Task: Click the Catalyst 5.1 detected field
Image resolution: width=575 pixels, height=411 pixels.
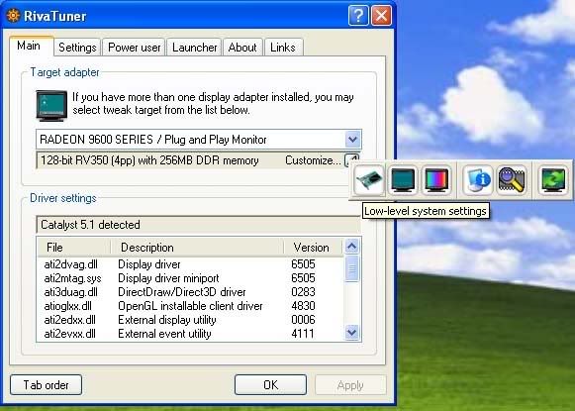Action: coord(198,225)
